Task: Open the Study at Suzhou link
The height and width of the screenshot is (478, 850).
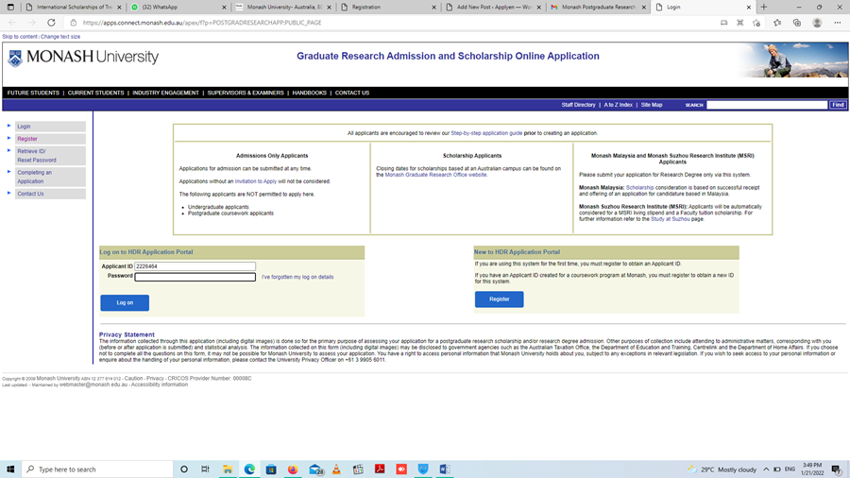Action: tap(670, 219)
